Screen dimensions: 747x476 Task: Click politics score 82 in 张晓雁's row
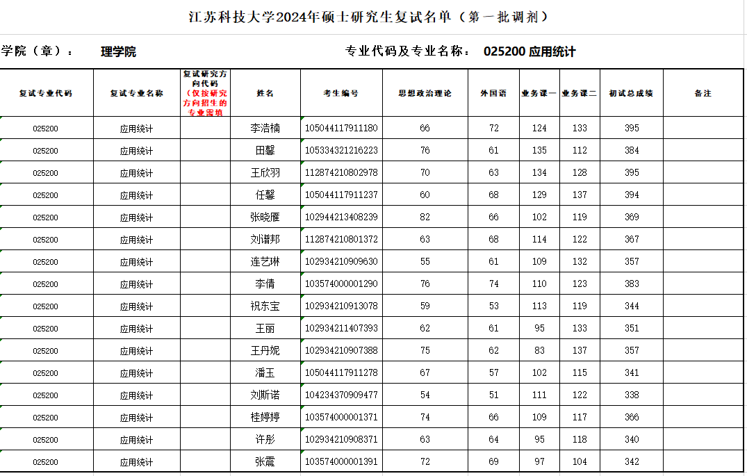pos(425,218)
